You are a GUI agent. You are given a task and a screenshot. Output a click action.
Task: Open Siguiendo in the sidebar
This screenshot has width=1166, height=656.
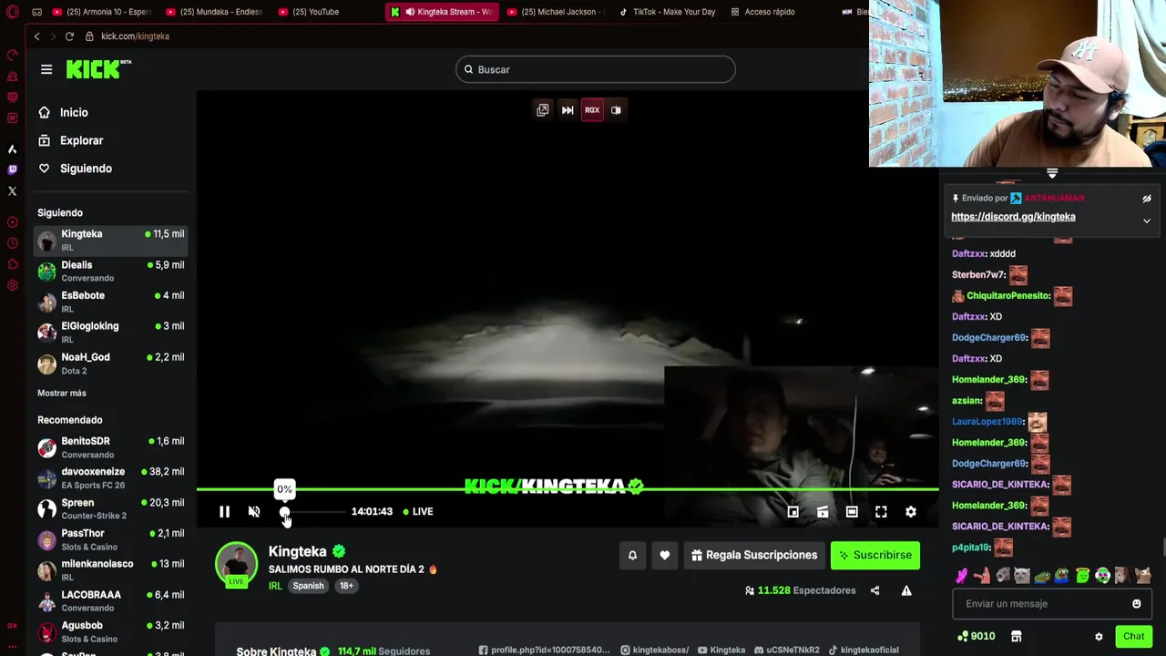click(x=86, y=169)
